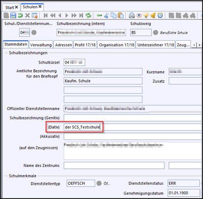Viewport: 203px width, 199px height.
Task: Close the Schulen tab
Action: click(x=40, y=7)
